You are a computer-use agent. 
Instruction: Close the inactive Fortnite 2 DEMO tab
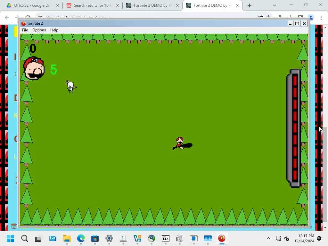177,5
